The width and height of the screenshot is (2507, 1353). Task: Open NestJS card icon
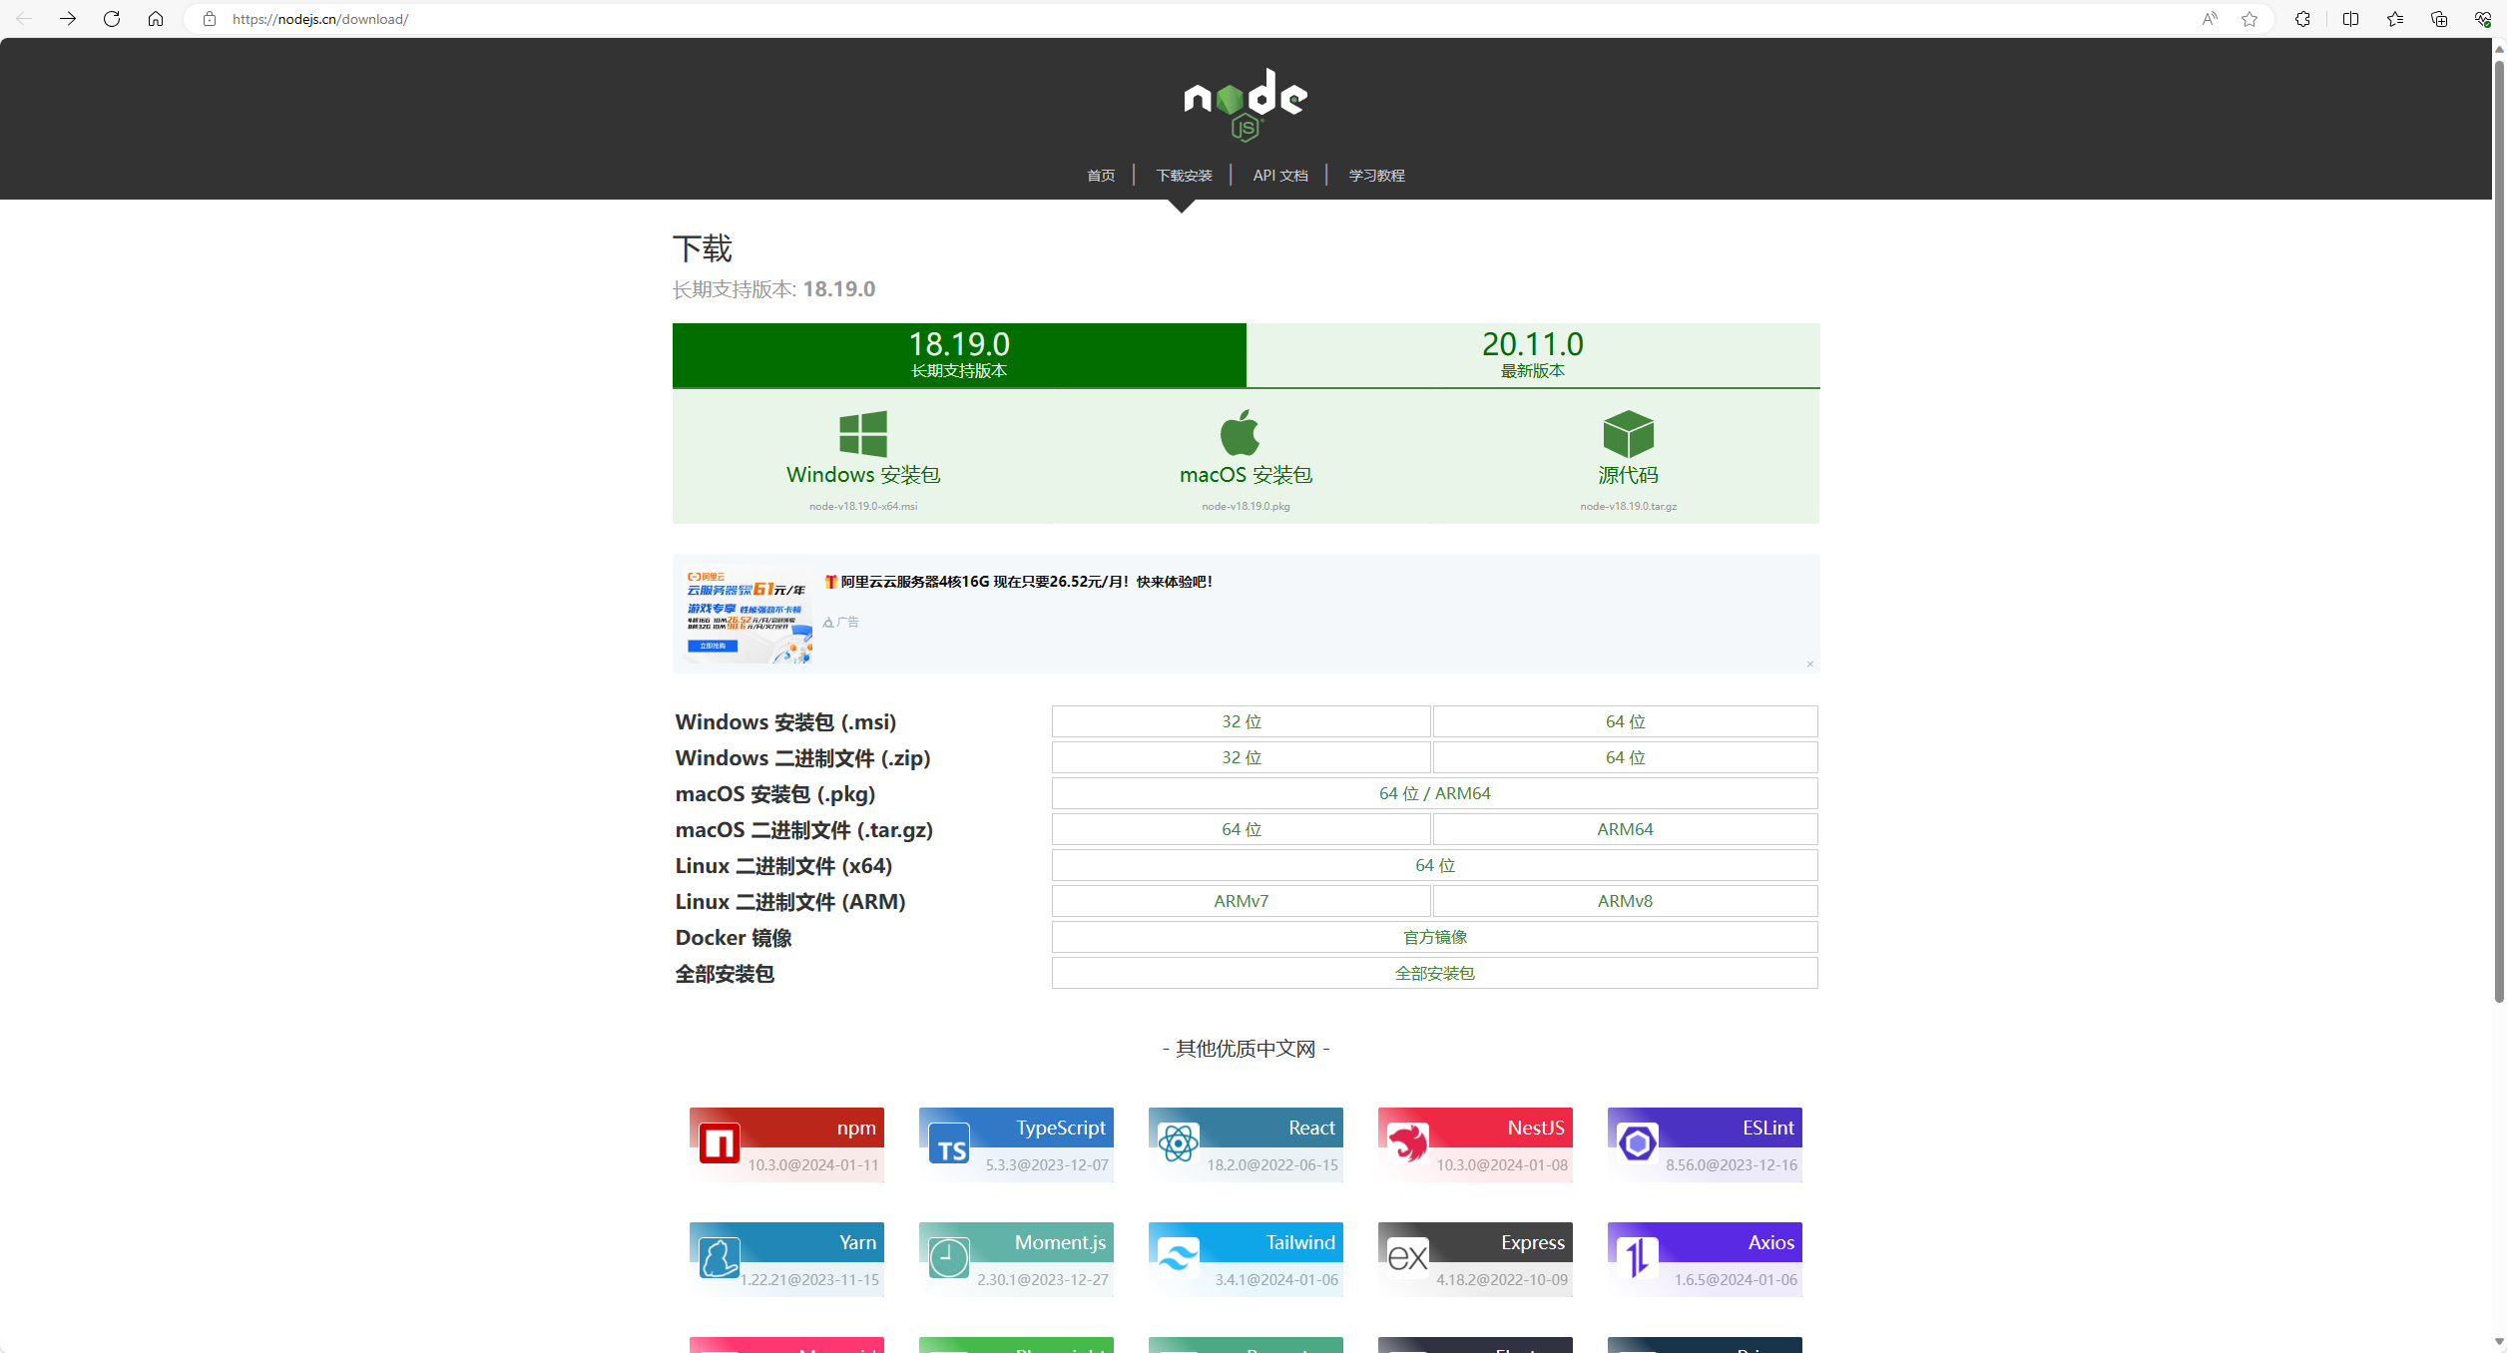pyautogui.click(x=1408, y=1143)
